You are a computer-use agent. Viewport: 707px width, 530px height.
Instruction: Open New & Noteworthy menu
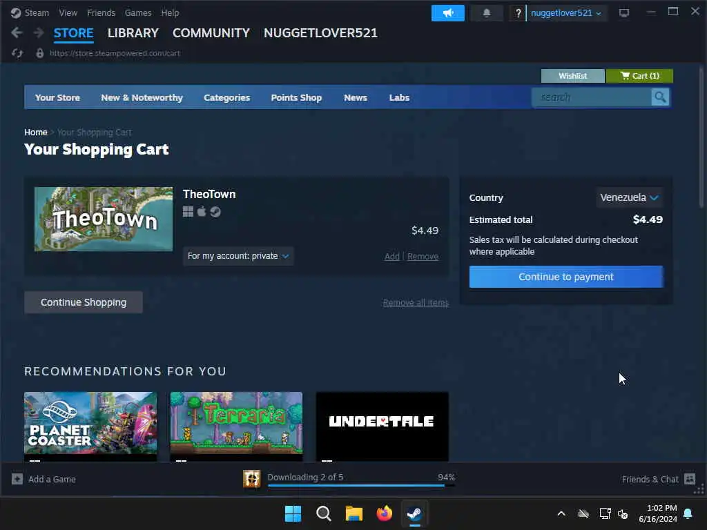click(x=142, y=97)
